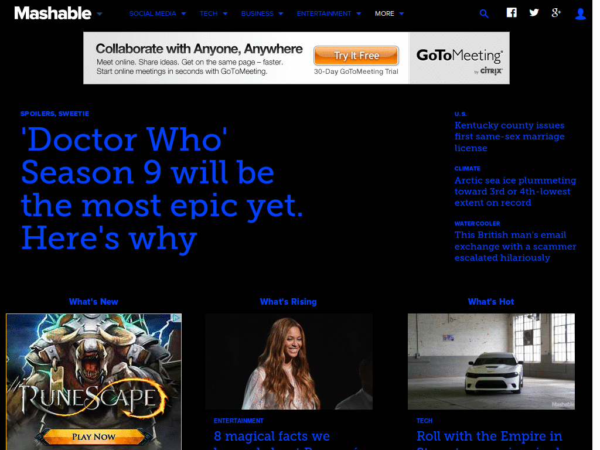Open the user profile icon
Image resolution: width=600 pixels, height=450 pixels.
click(581, 14)
